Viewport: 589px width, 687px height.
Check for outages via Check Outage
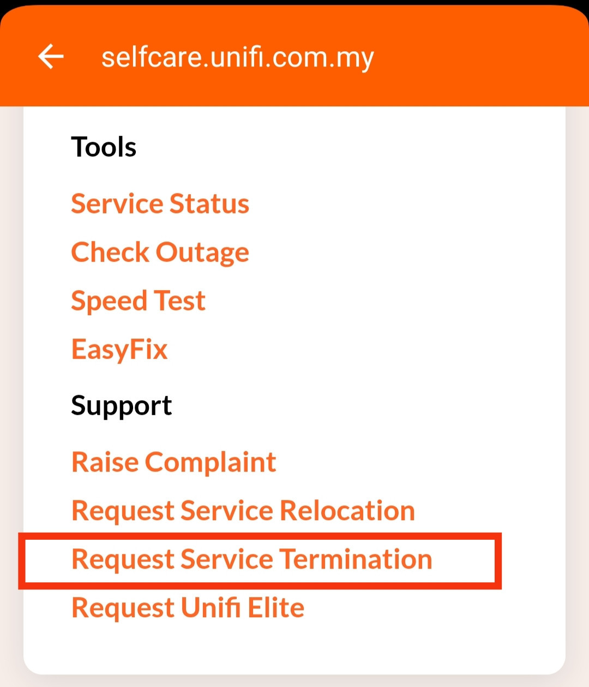(160, 253)
